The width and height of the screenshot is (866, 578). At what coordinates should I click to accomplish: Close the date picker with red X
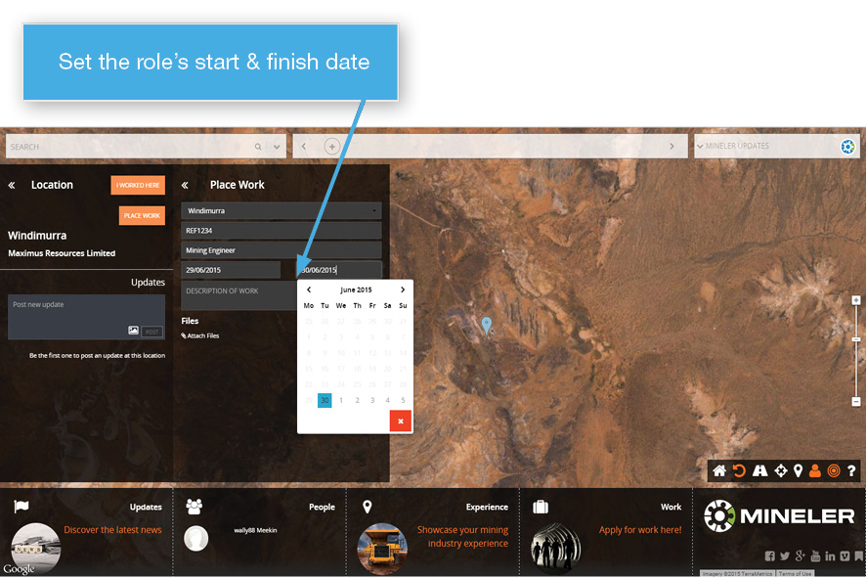click(x=400, y=422)
